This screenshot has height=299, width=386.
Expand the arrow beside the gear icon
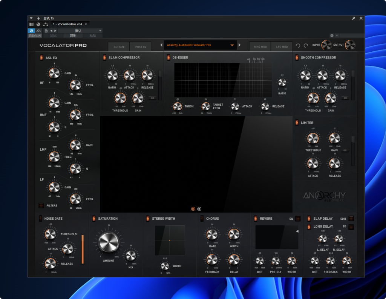click(337, 35)
